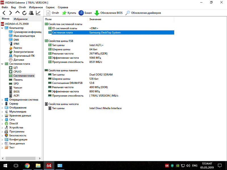Open the user manager toolbar icon

(31, 13)
